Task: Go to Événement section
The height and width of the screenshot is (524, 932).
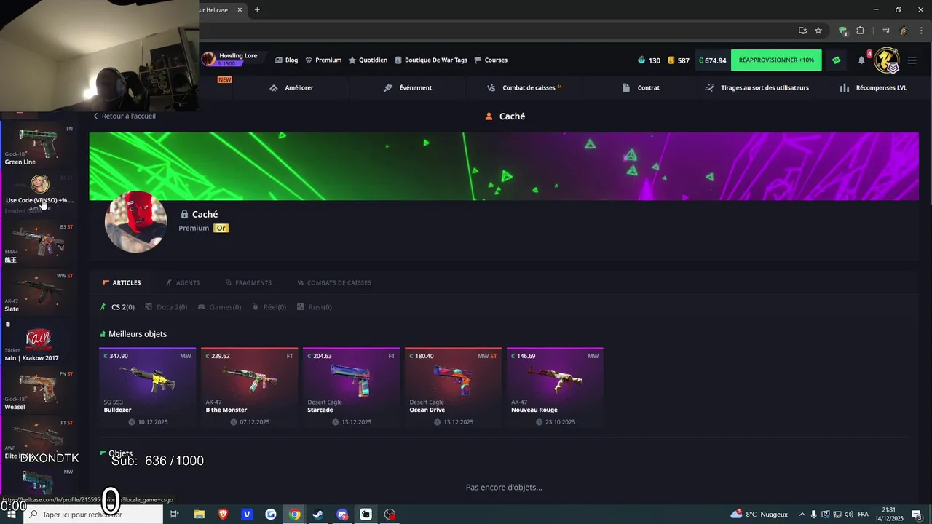Action: point(408,87)
